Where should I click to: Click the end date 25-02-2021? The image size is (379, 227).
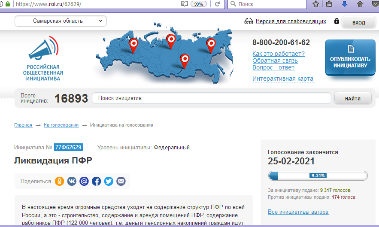pyautogui.click(x=291, y=161)
